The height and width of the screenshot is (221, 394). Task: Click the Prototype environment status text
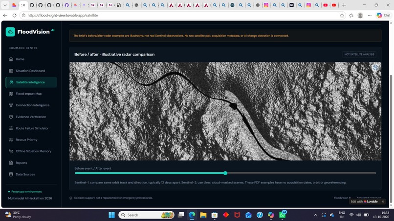(26, 192)
